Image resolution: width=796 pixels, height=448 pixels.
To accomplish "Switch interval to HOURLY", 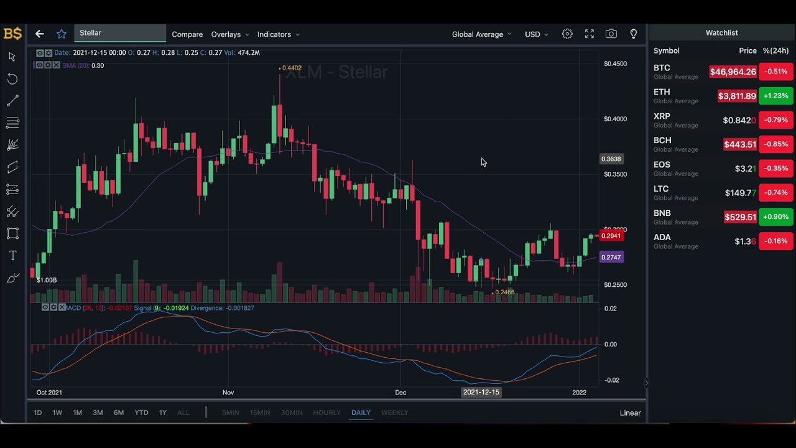I will pyautogui.click(x=326, y=413).
